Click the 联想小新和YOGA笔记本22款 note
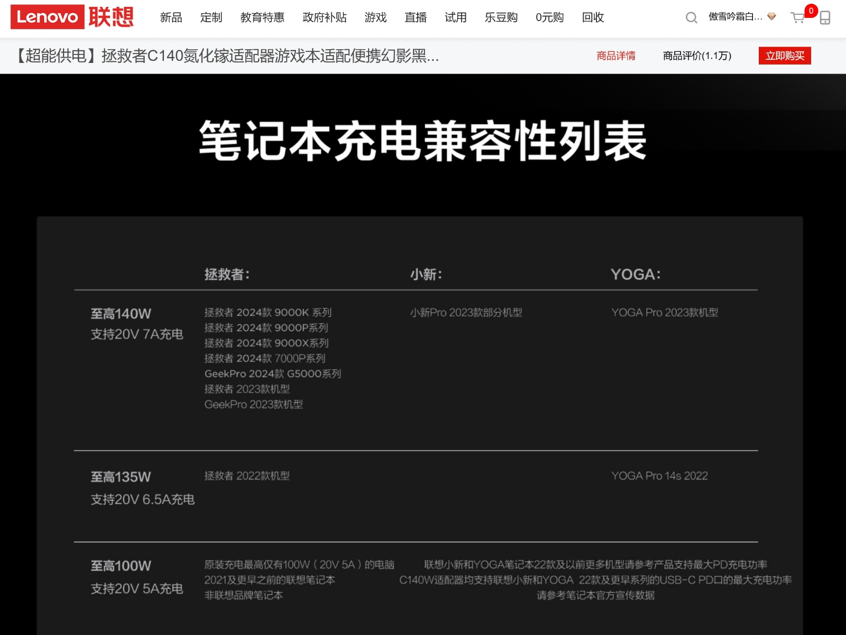This screenshot has height=635, width=846. (x=595, y=565)
